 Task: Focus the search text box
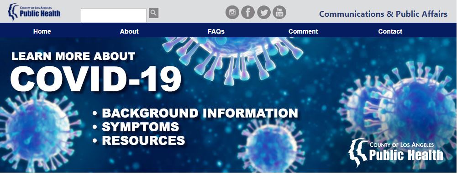114,15
